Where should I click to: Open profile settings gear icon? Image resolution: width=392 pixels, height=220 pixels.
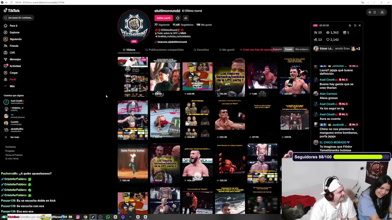[x=178, y=18]
